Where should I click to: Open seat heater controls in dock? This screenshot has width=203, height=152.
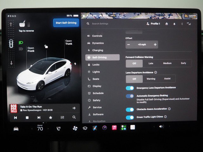58,129
